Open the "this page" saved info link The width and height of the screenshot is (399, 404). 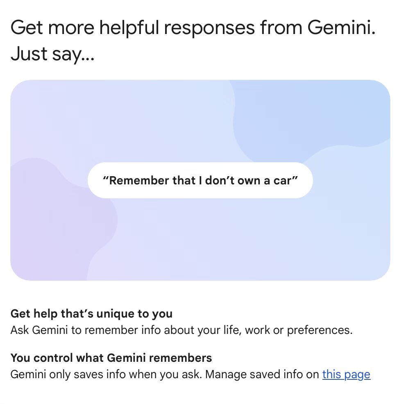point(346,374)
